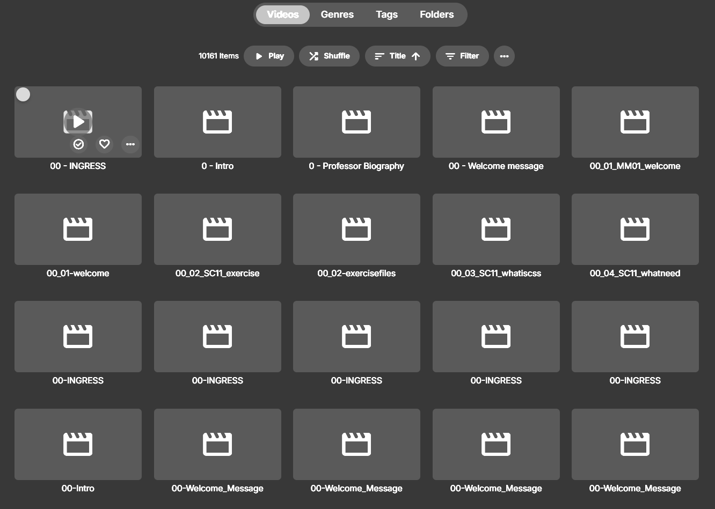Open the 00_03_SC11_whatiscss thumbnail

tap(496, 229)
